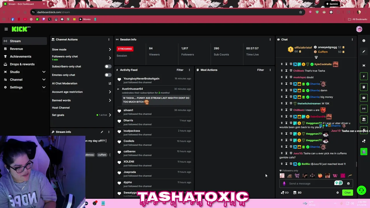Screen dimensions: 370x208
Task: Open Activity Feed options menu
Action: coord(189,70)
